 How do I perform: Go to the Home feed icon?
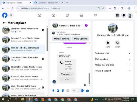[39, 15]
